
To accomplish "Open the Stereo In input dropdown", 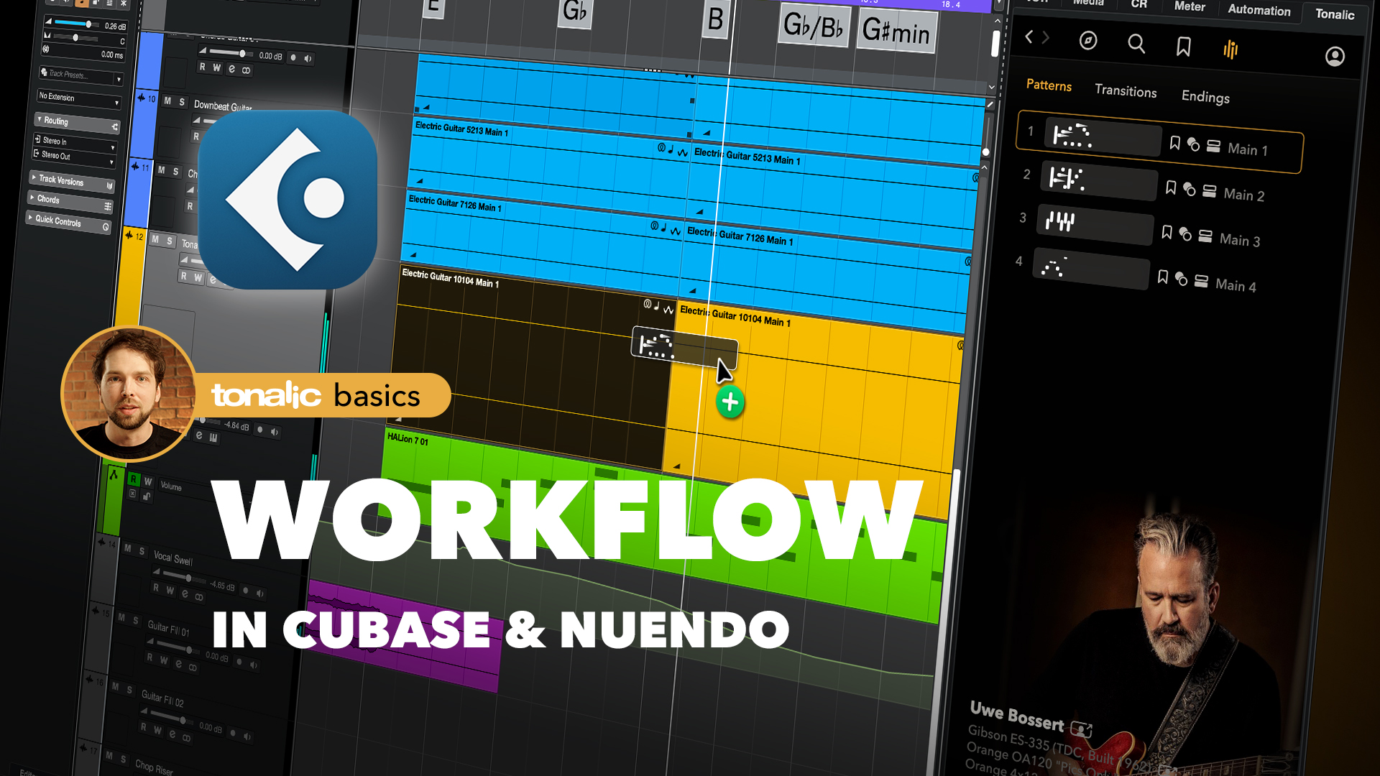I will 74,143.
